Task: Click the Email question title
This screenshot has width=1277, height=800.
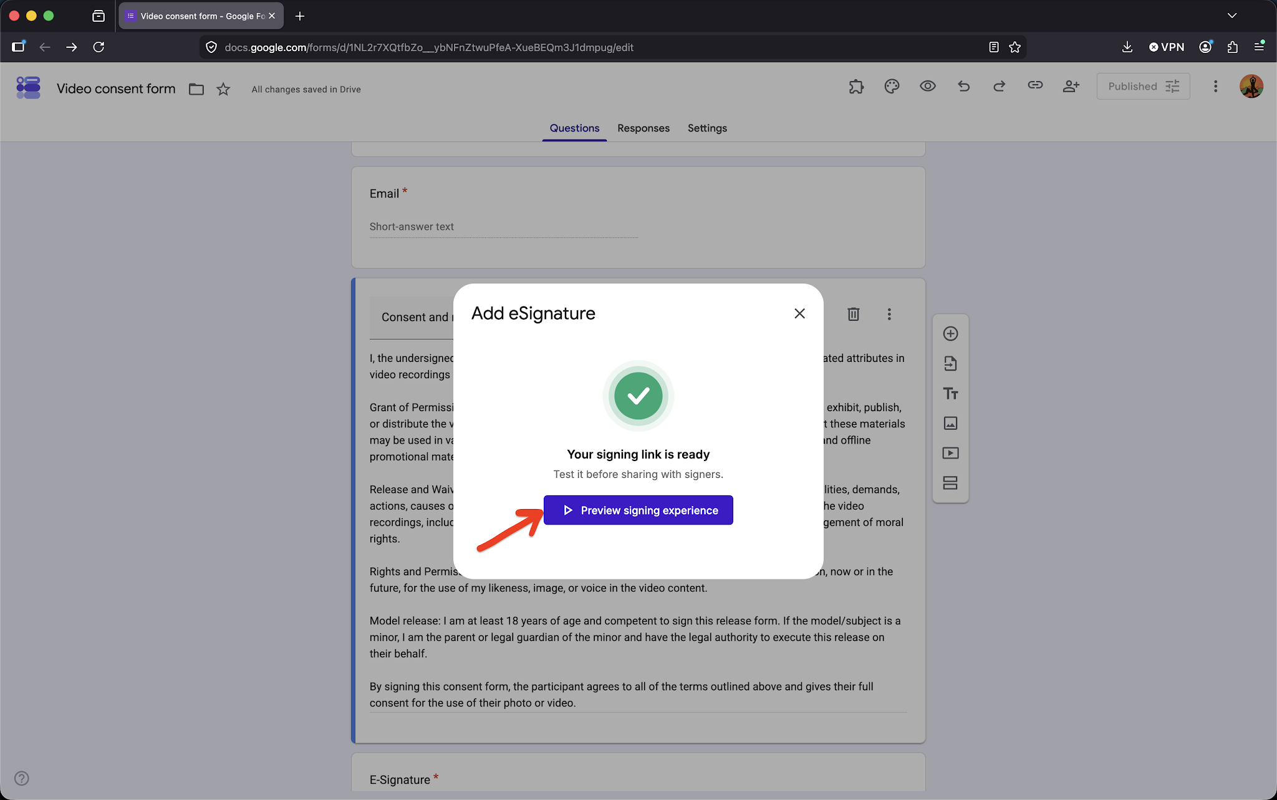Action: pos(384,193)
